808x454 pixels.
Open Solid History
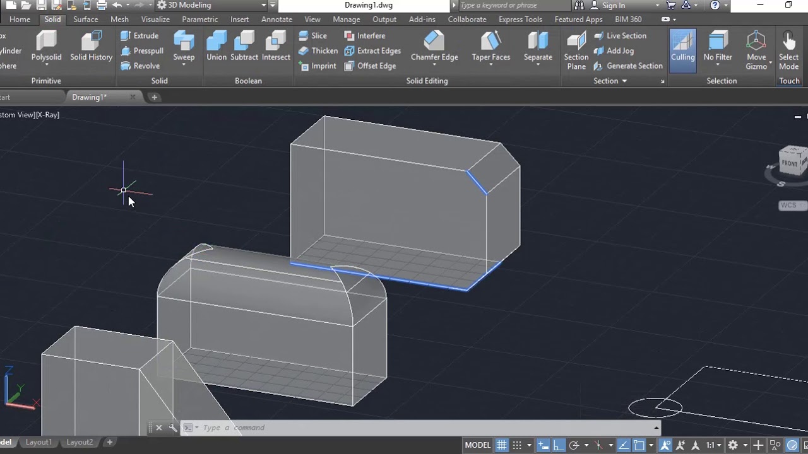point(91,47)
